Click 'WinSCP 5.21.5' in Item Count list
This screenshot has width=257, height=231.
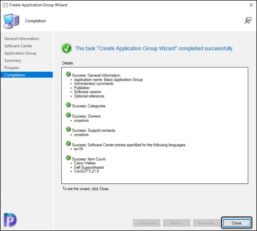click(86, 171)
